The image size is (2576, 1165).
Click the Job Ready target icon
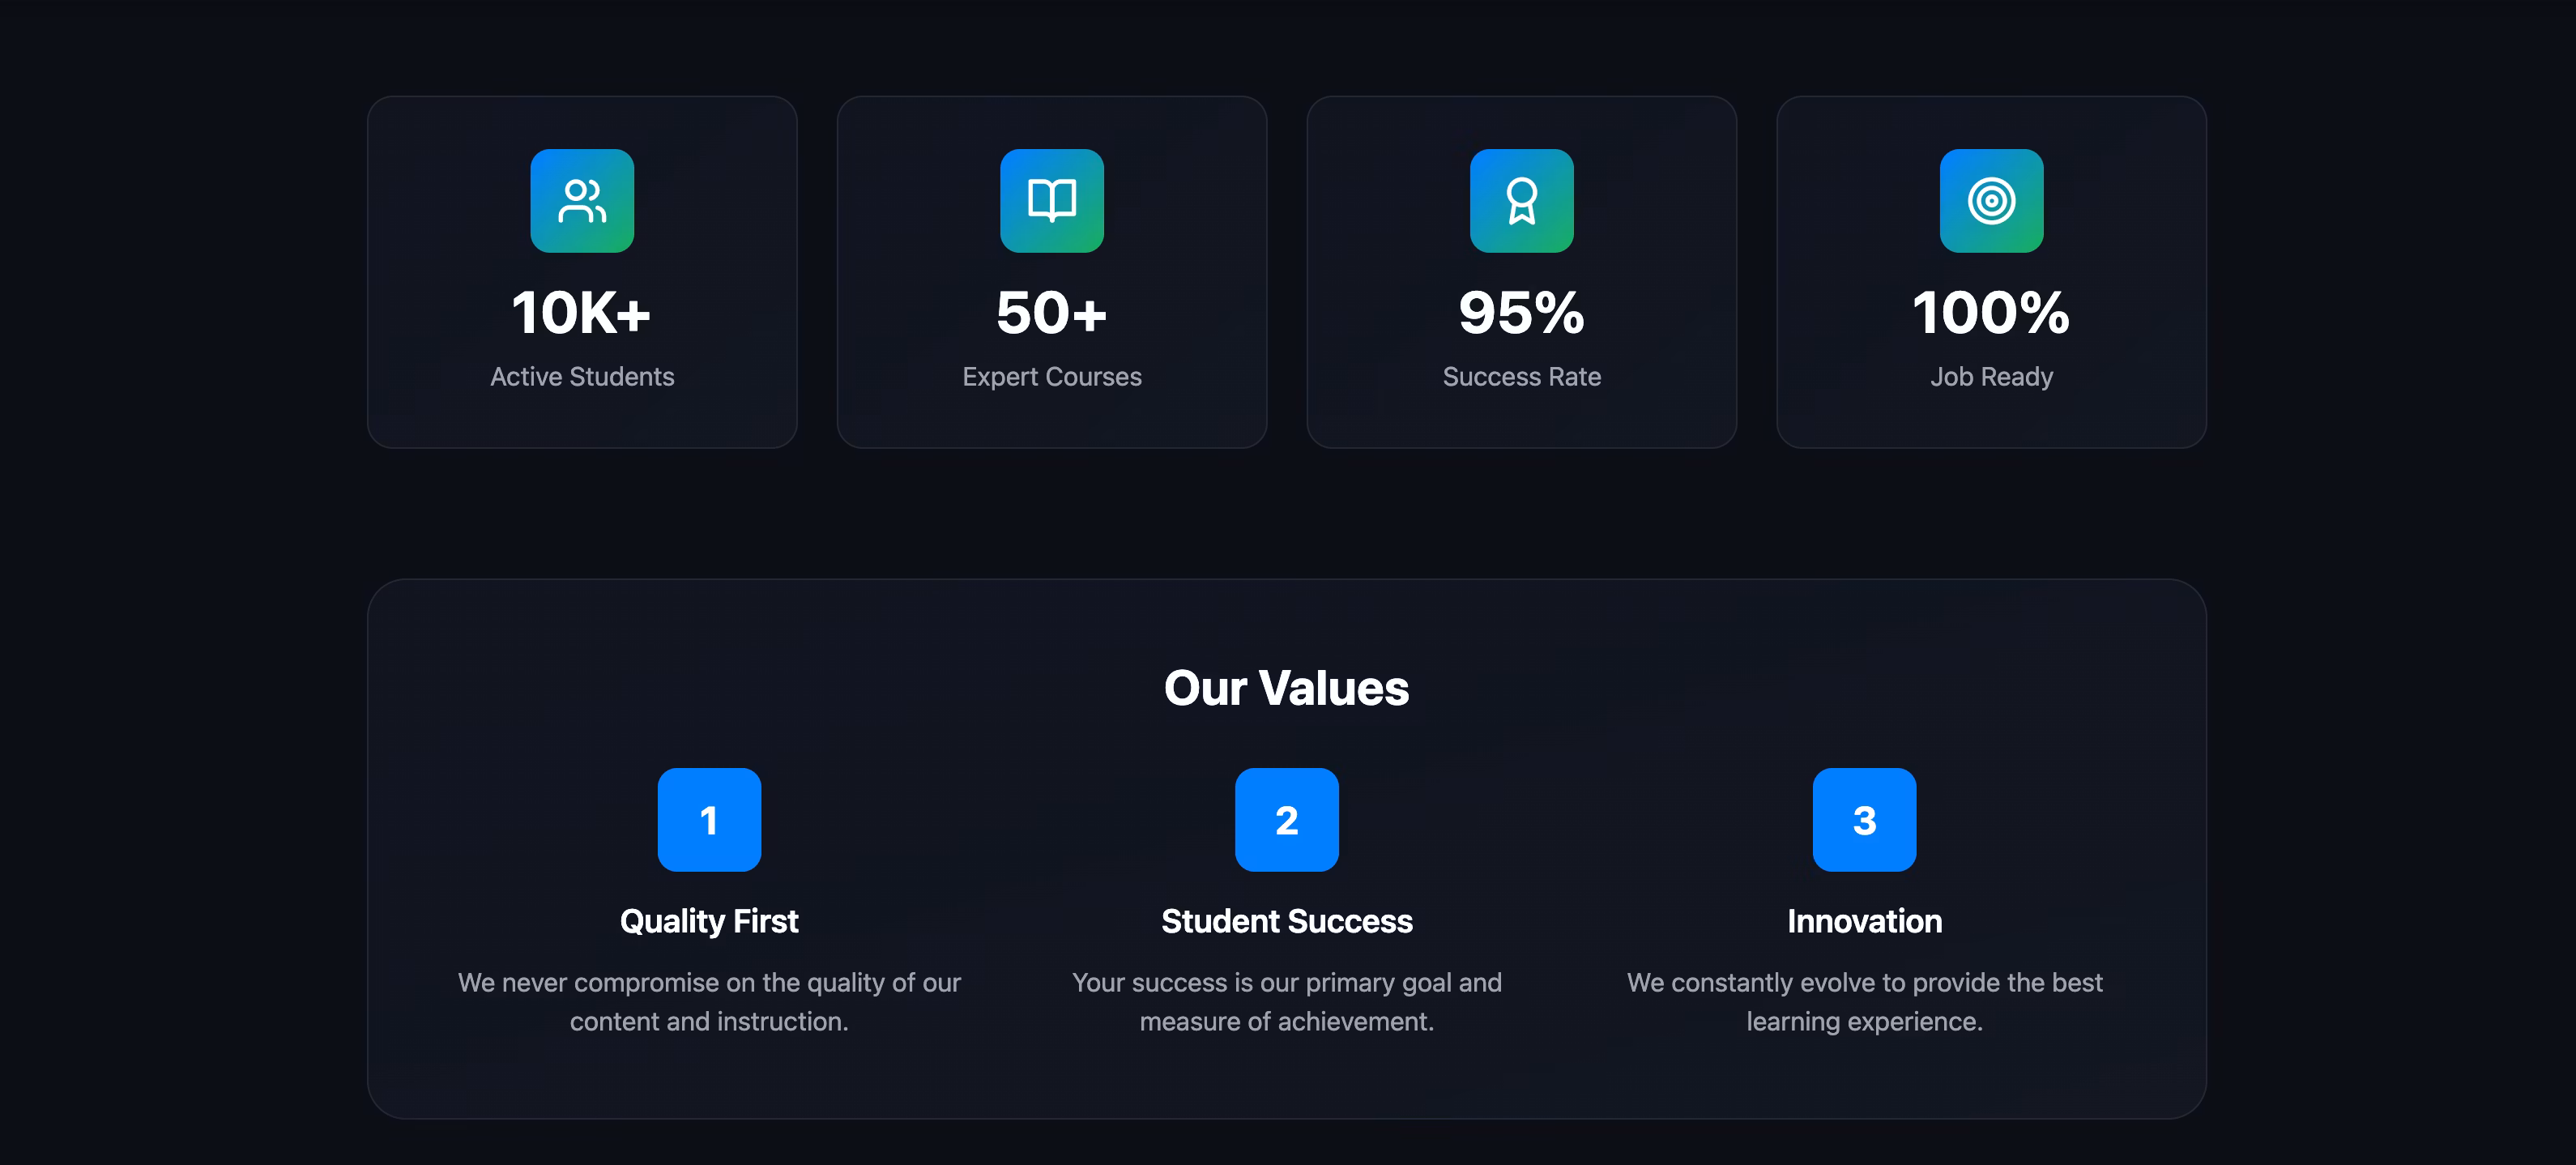1991,201
